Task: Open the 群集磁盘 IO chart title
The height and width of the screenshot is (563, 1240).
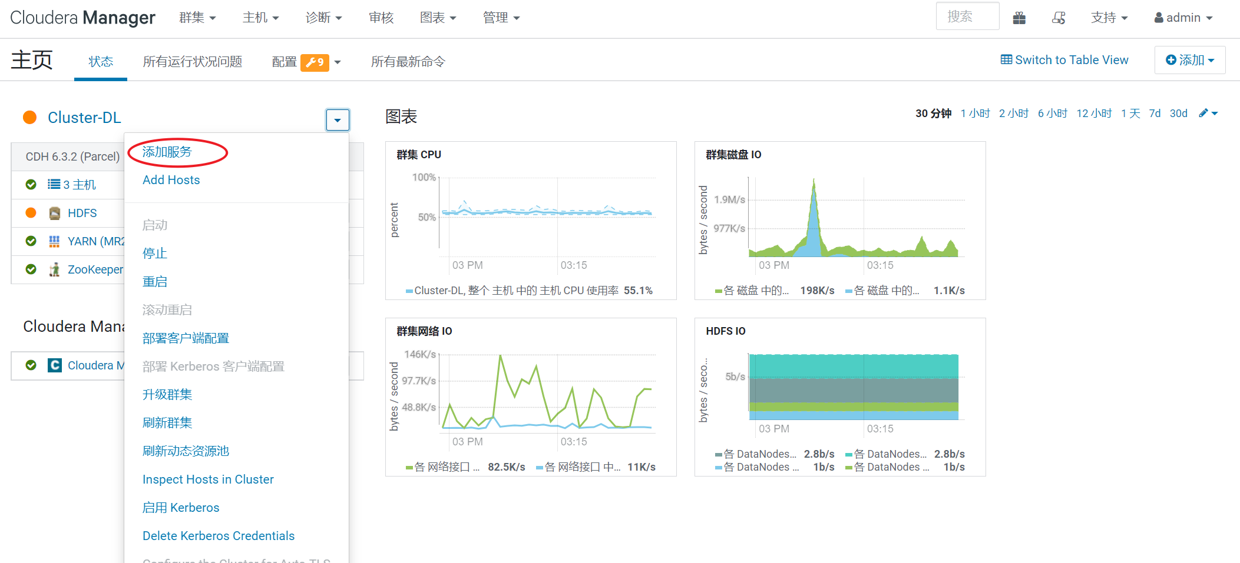Action: coord(733,155)
